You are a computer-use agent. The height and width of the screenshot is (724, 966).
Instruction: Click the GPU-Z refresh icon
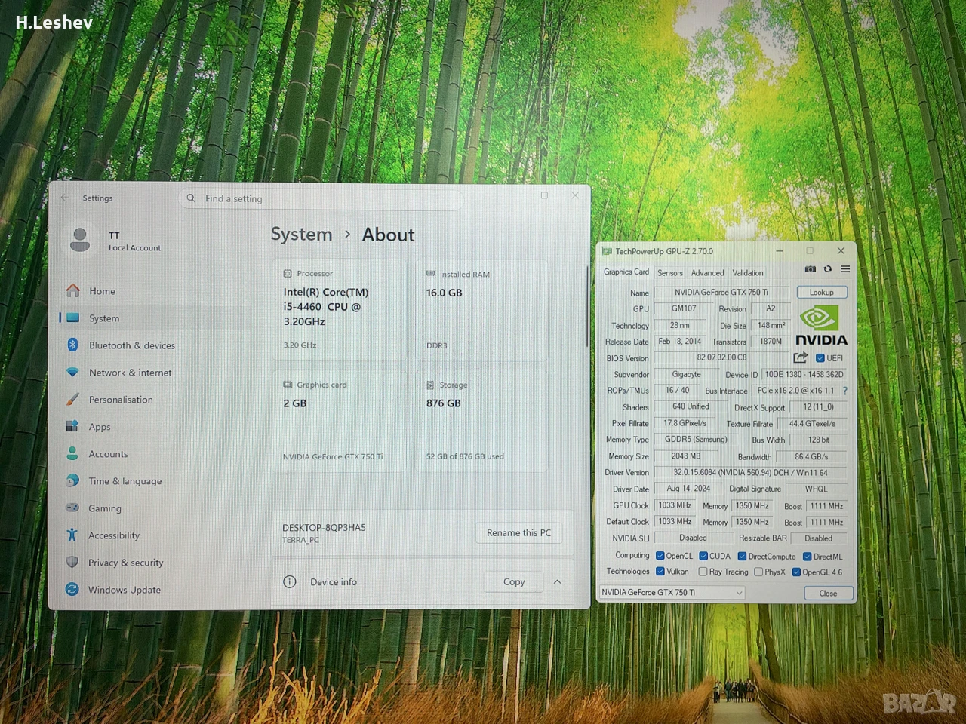(x=828, y=269)
